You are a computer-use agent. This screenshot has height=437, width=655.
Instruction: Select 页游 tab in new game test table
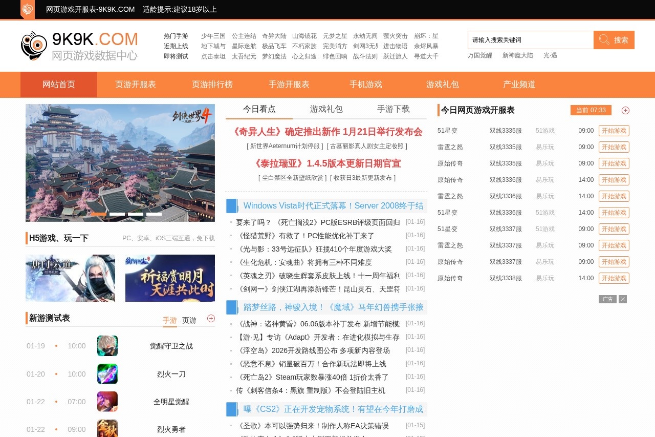coord(189,320)
